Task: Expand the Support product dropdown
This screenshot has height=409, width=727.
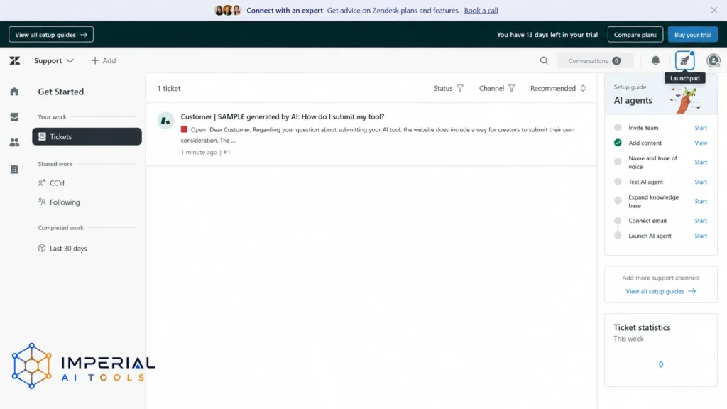Action: coord(54,61)
